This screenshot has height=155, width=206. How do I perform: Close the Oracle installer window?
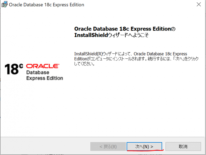(x=199, y=5)
